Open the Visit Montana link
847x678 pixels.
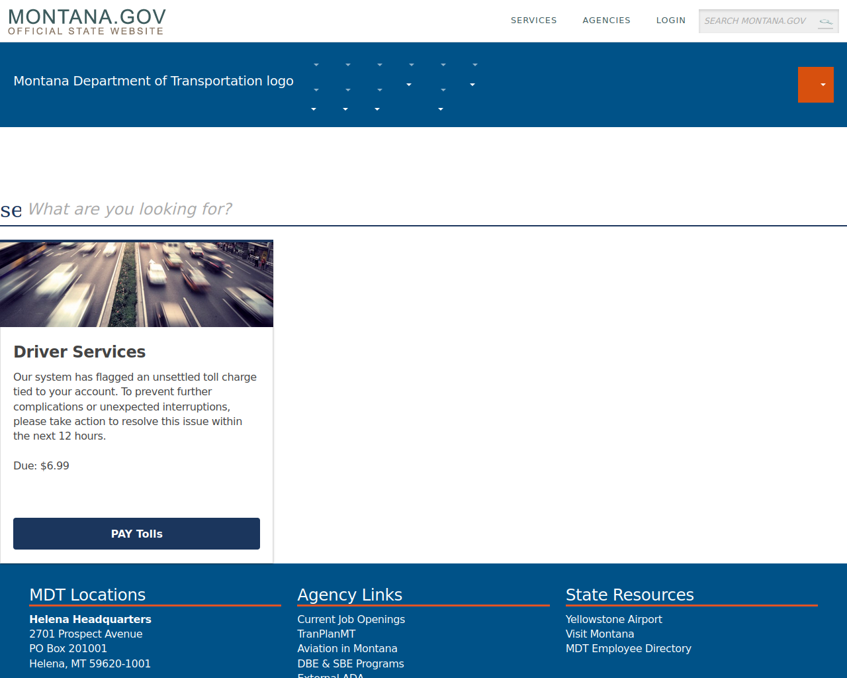click(600, 634)
